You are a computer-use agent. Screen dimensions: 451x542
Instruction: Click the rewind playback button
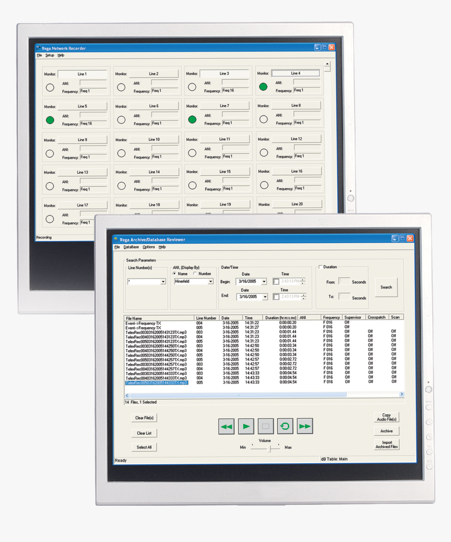[227, 426]
